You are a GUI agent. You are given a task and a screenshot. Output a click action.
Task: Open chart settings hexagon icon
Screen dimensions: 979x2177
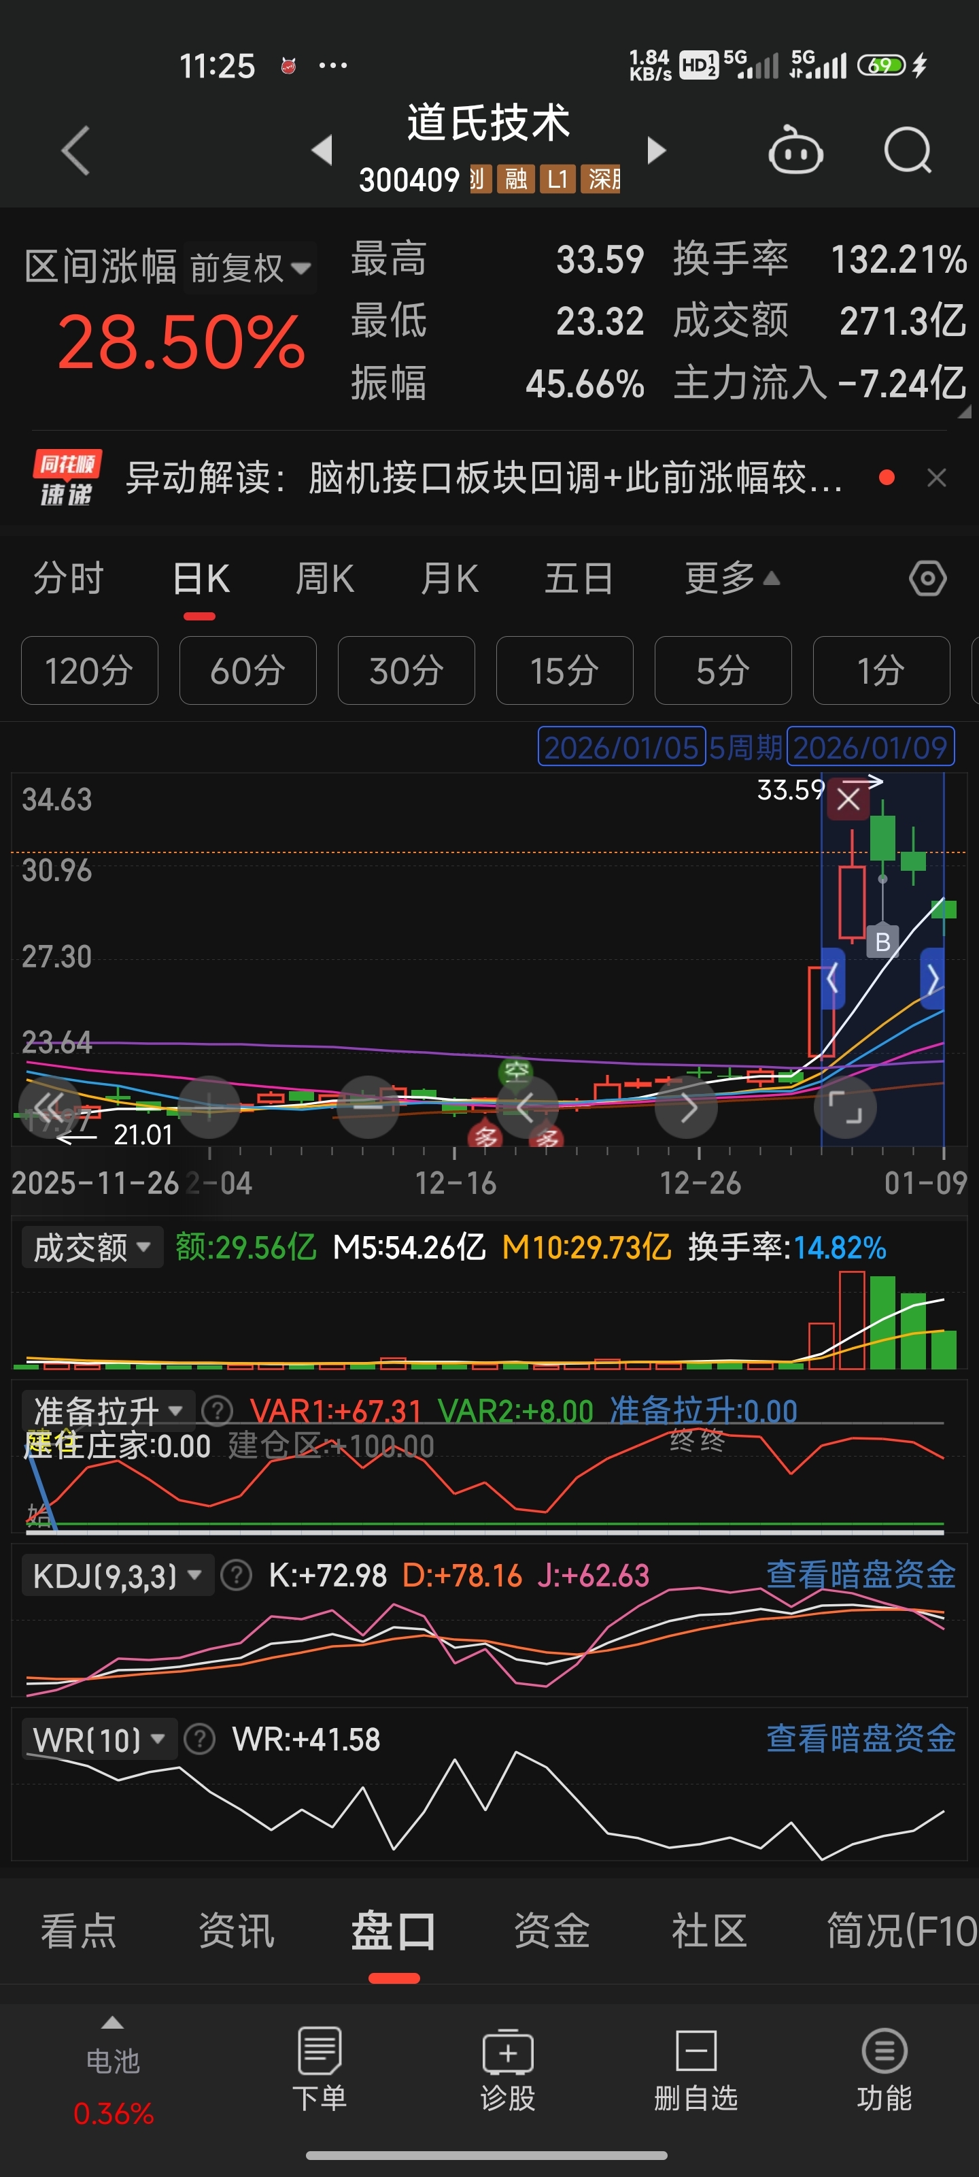tap(927, 579)
